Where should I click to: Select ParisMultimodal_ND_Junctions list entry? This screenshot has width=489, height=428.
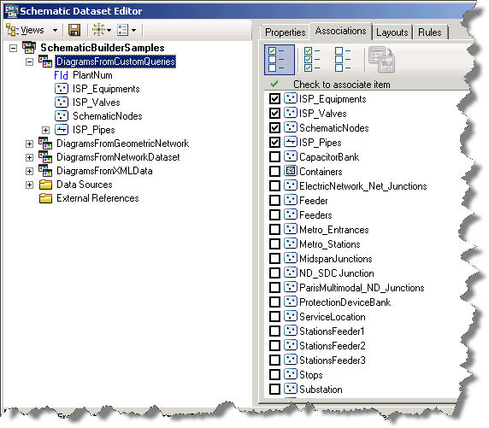362,287
